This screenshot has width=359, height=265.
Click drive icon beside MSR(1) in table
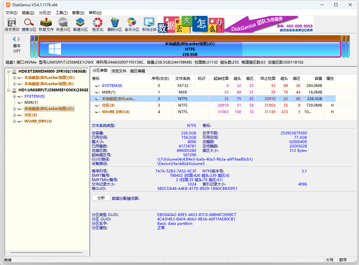(x=98, y=92)
